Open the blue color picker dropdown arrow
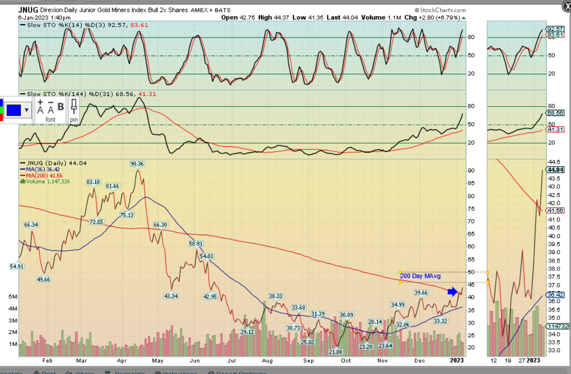 point(26,110)
